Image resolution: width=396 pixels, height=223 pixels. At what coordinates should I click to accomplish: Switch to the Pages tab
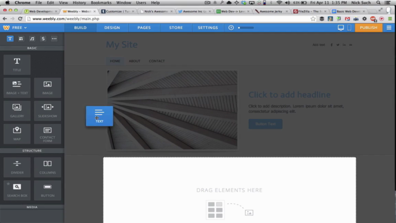144,27
